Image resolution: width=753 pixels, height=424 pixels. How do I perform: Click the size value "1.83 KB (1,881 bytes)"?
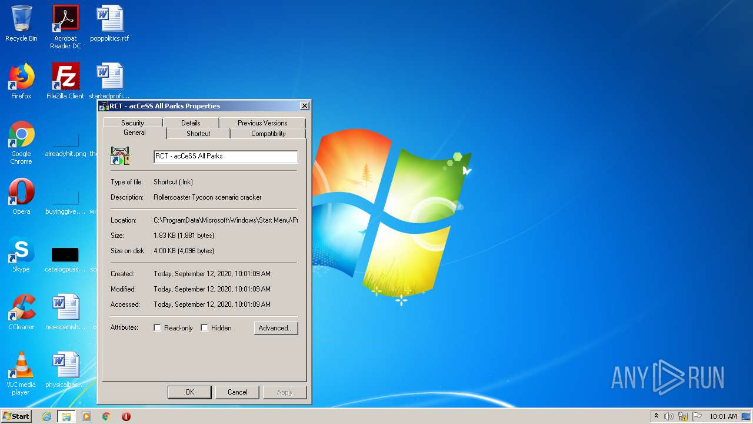(184, 236)
